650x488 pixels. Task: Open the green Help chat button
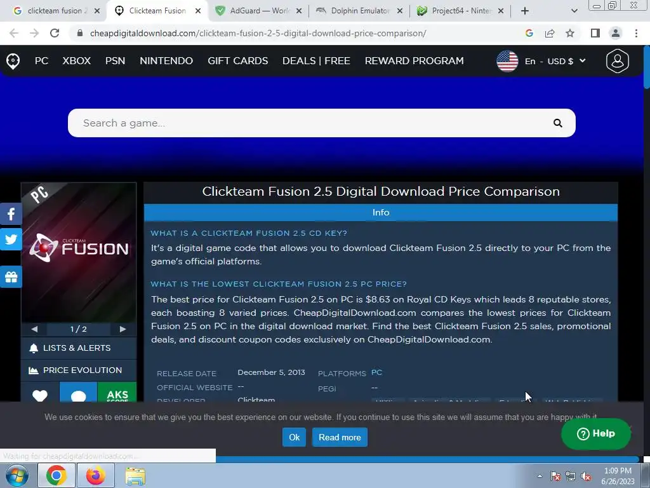595,433
